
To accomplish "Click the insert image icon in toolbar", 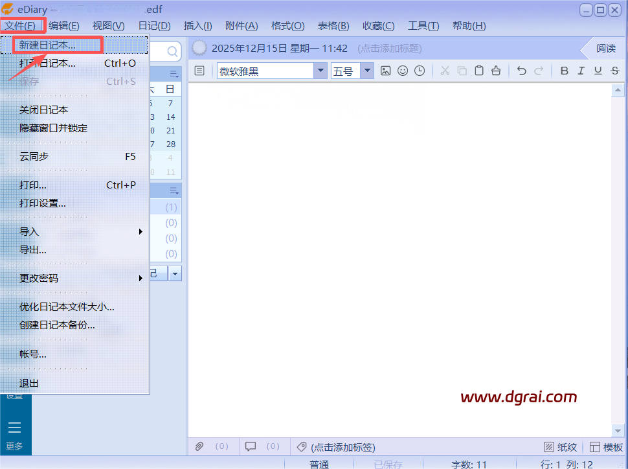I will point(386,71).
